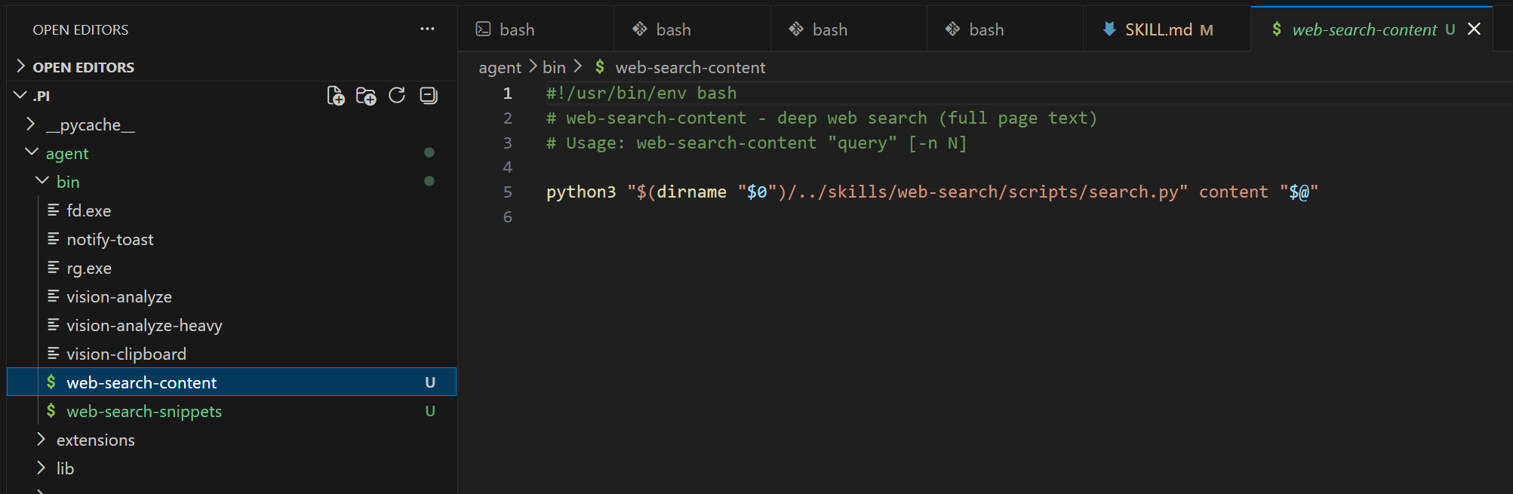Viewport: 1513px width, 494px height.
Task: Click the python3 command on line 5
Action: (581, 192)
